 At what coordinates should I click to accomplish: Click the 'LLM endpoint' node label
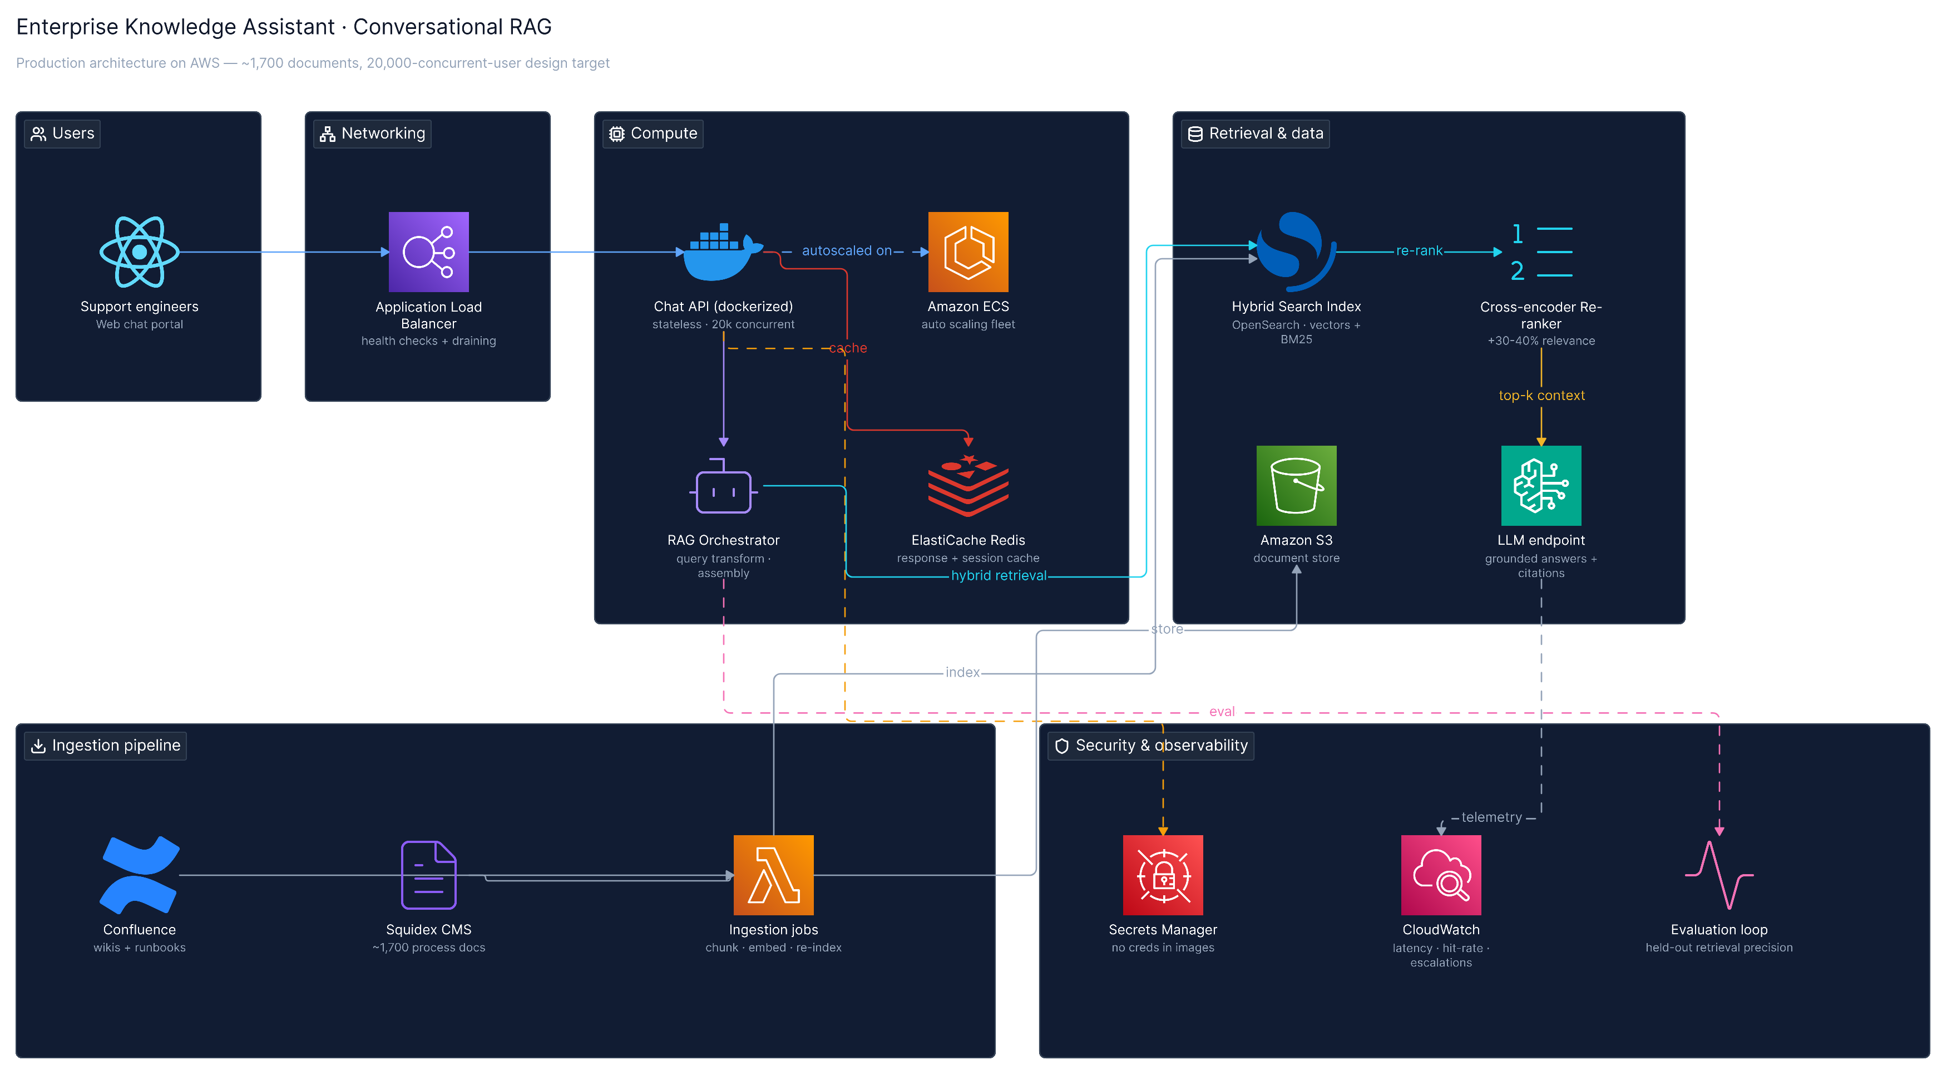(1541, 540)
